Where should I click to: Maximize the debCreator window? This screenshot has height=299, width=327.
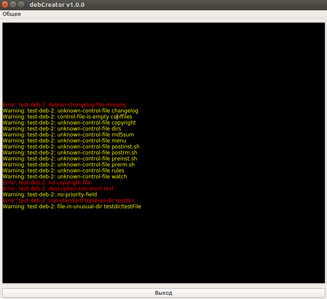pos(21,4)
